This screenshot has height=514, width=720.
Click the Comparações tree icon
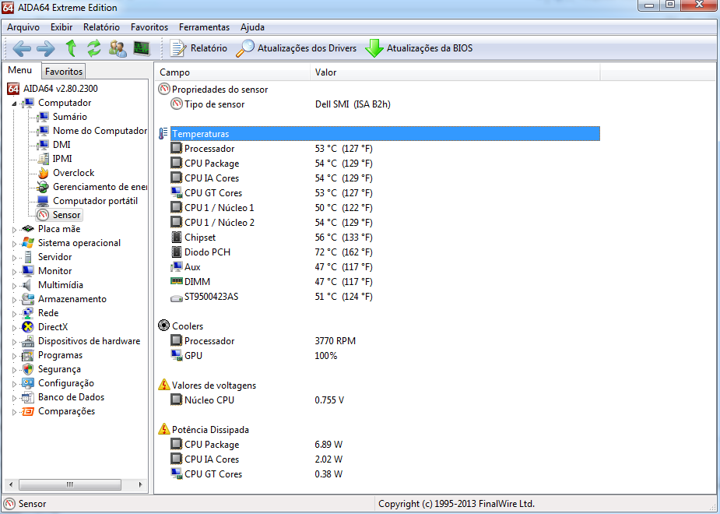28,411
